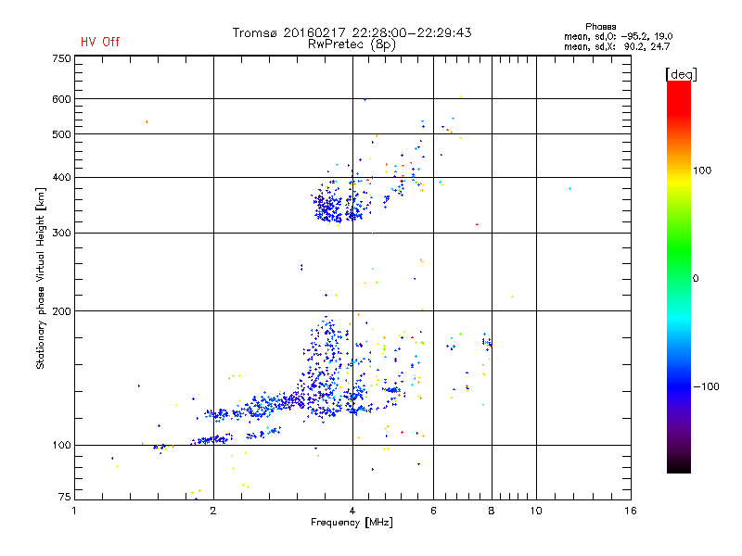
Task: Click the y-axis '400' tick label
Action: (x=61, y=178)
